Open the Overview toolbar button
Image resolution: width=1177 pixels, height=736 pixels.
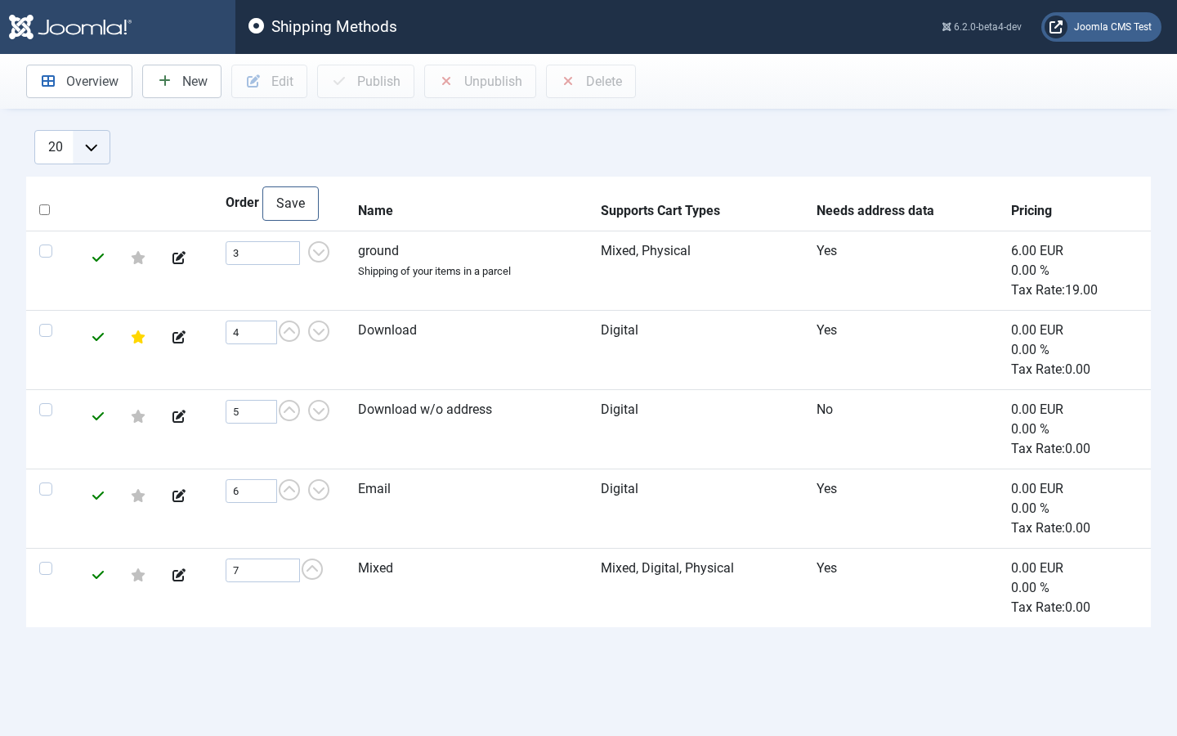click(x=79, y=82)
